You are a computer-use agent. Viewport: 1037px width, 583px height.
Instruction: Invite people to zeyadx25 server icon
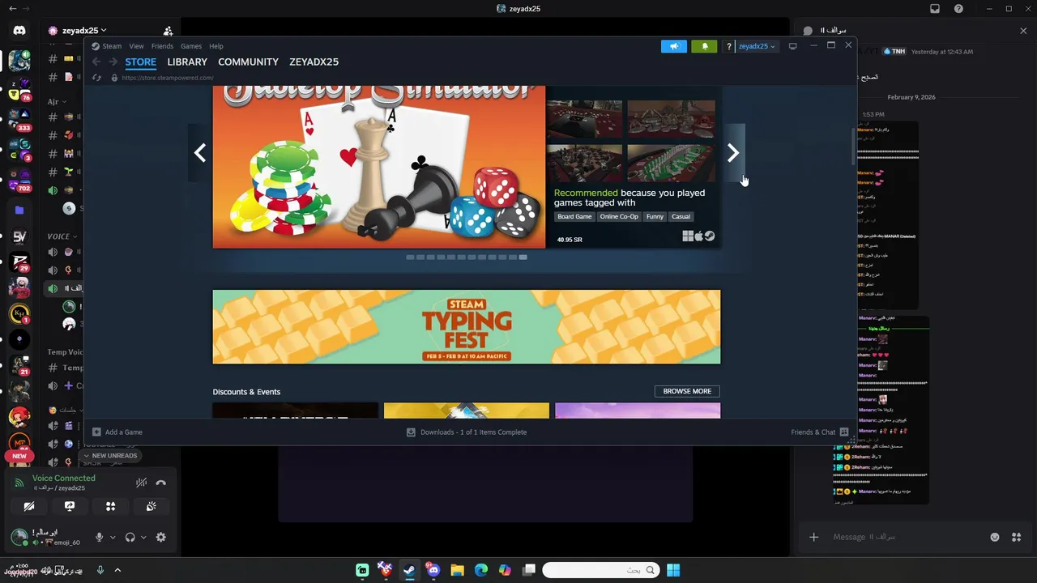tap(168, 31)
